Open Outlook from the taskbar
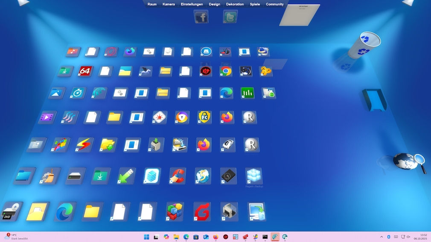431x242 pixels. coord(206,237)
